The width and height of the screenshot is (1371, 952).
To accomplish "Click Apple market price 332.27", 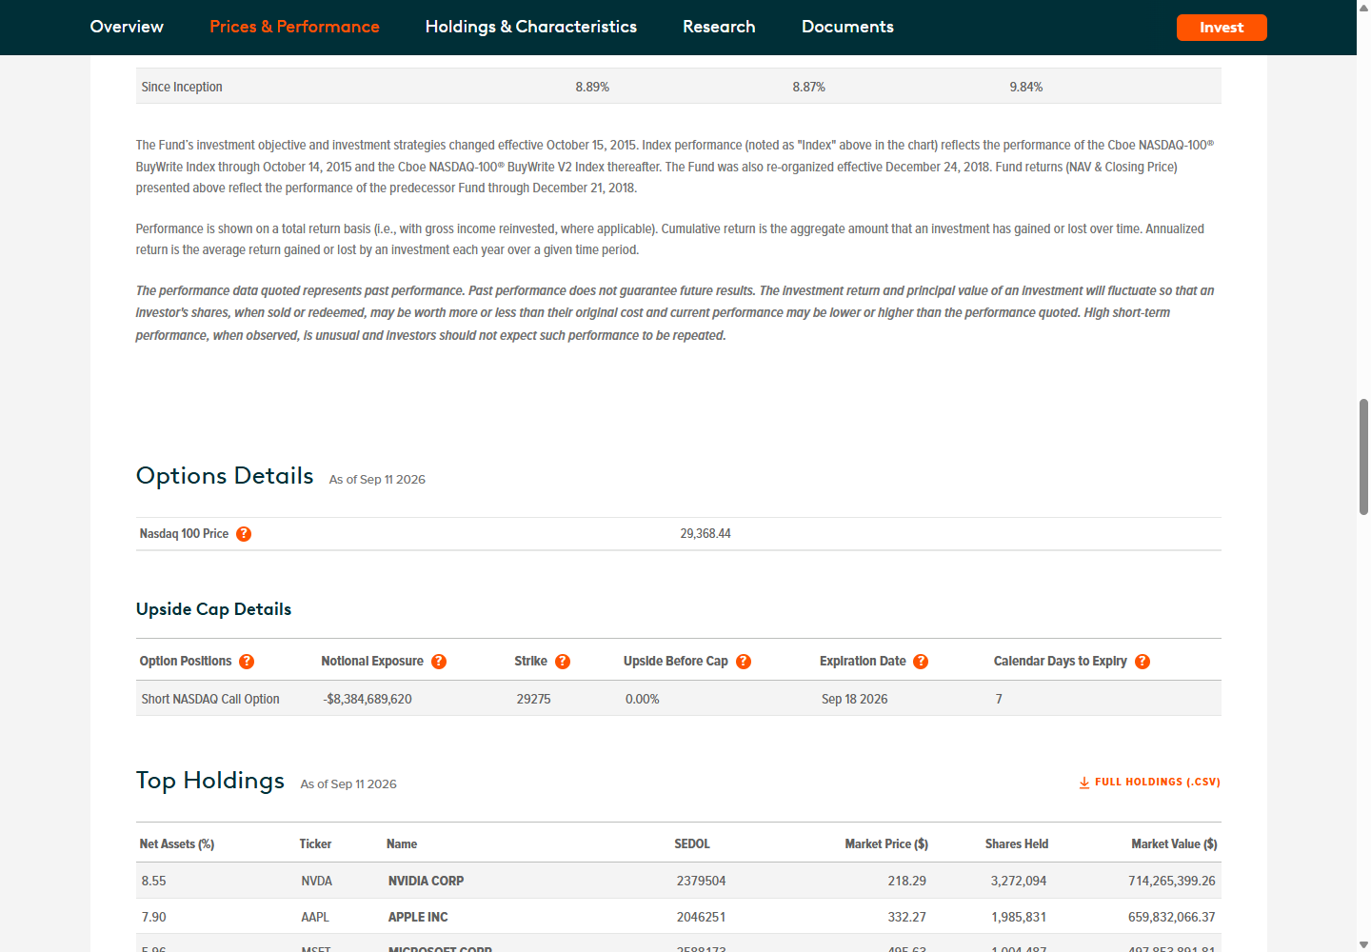I will point(907,917).
